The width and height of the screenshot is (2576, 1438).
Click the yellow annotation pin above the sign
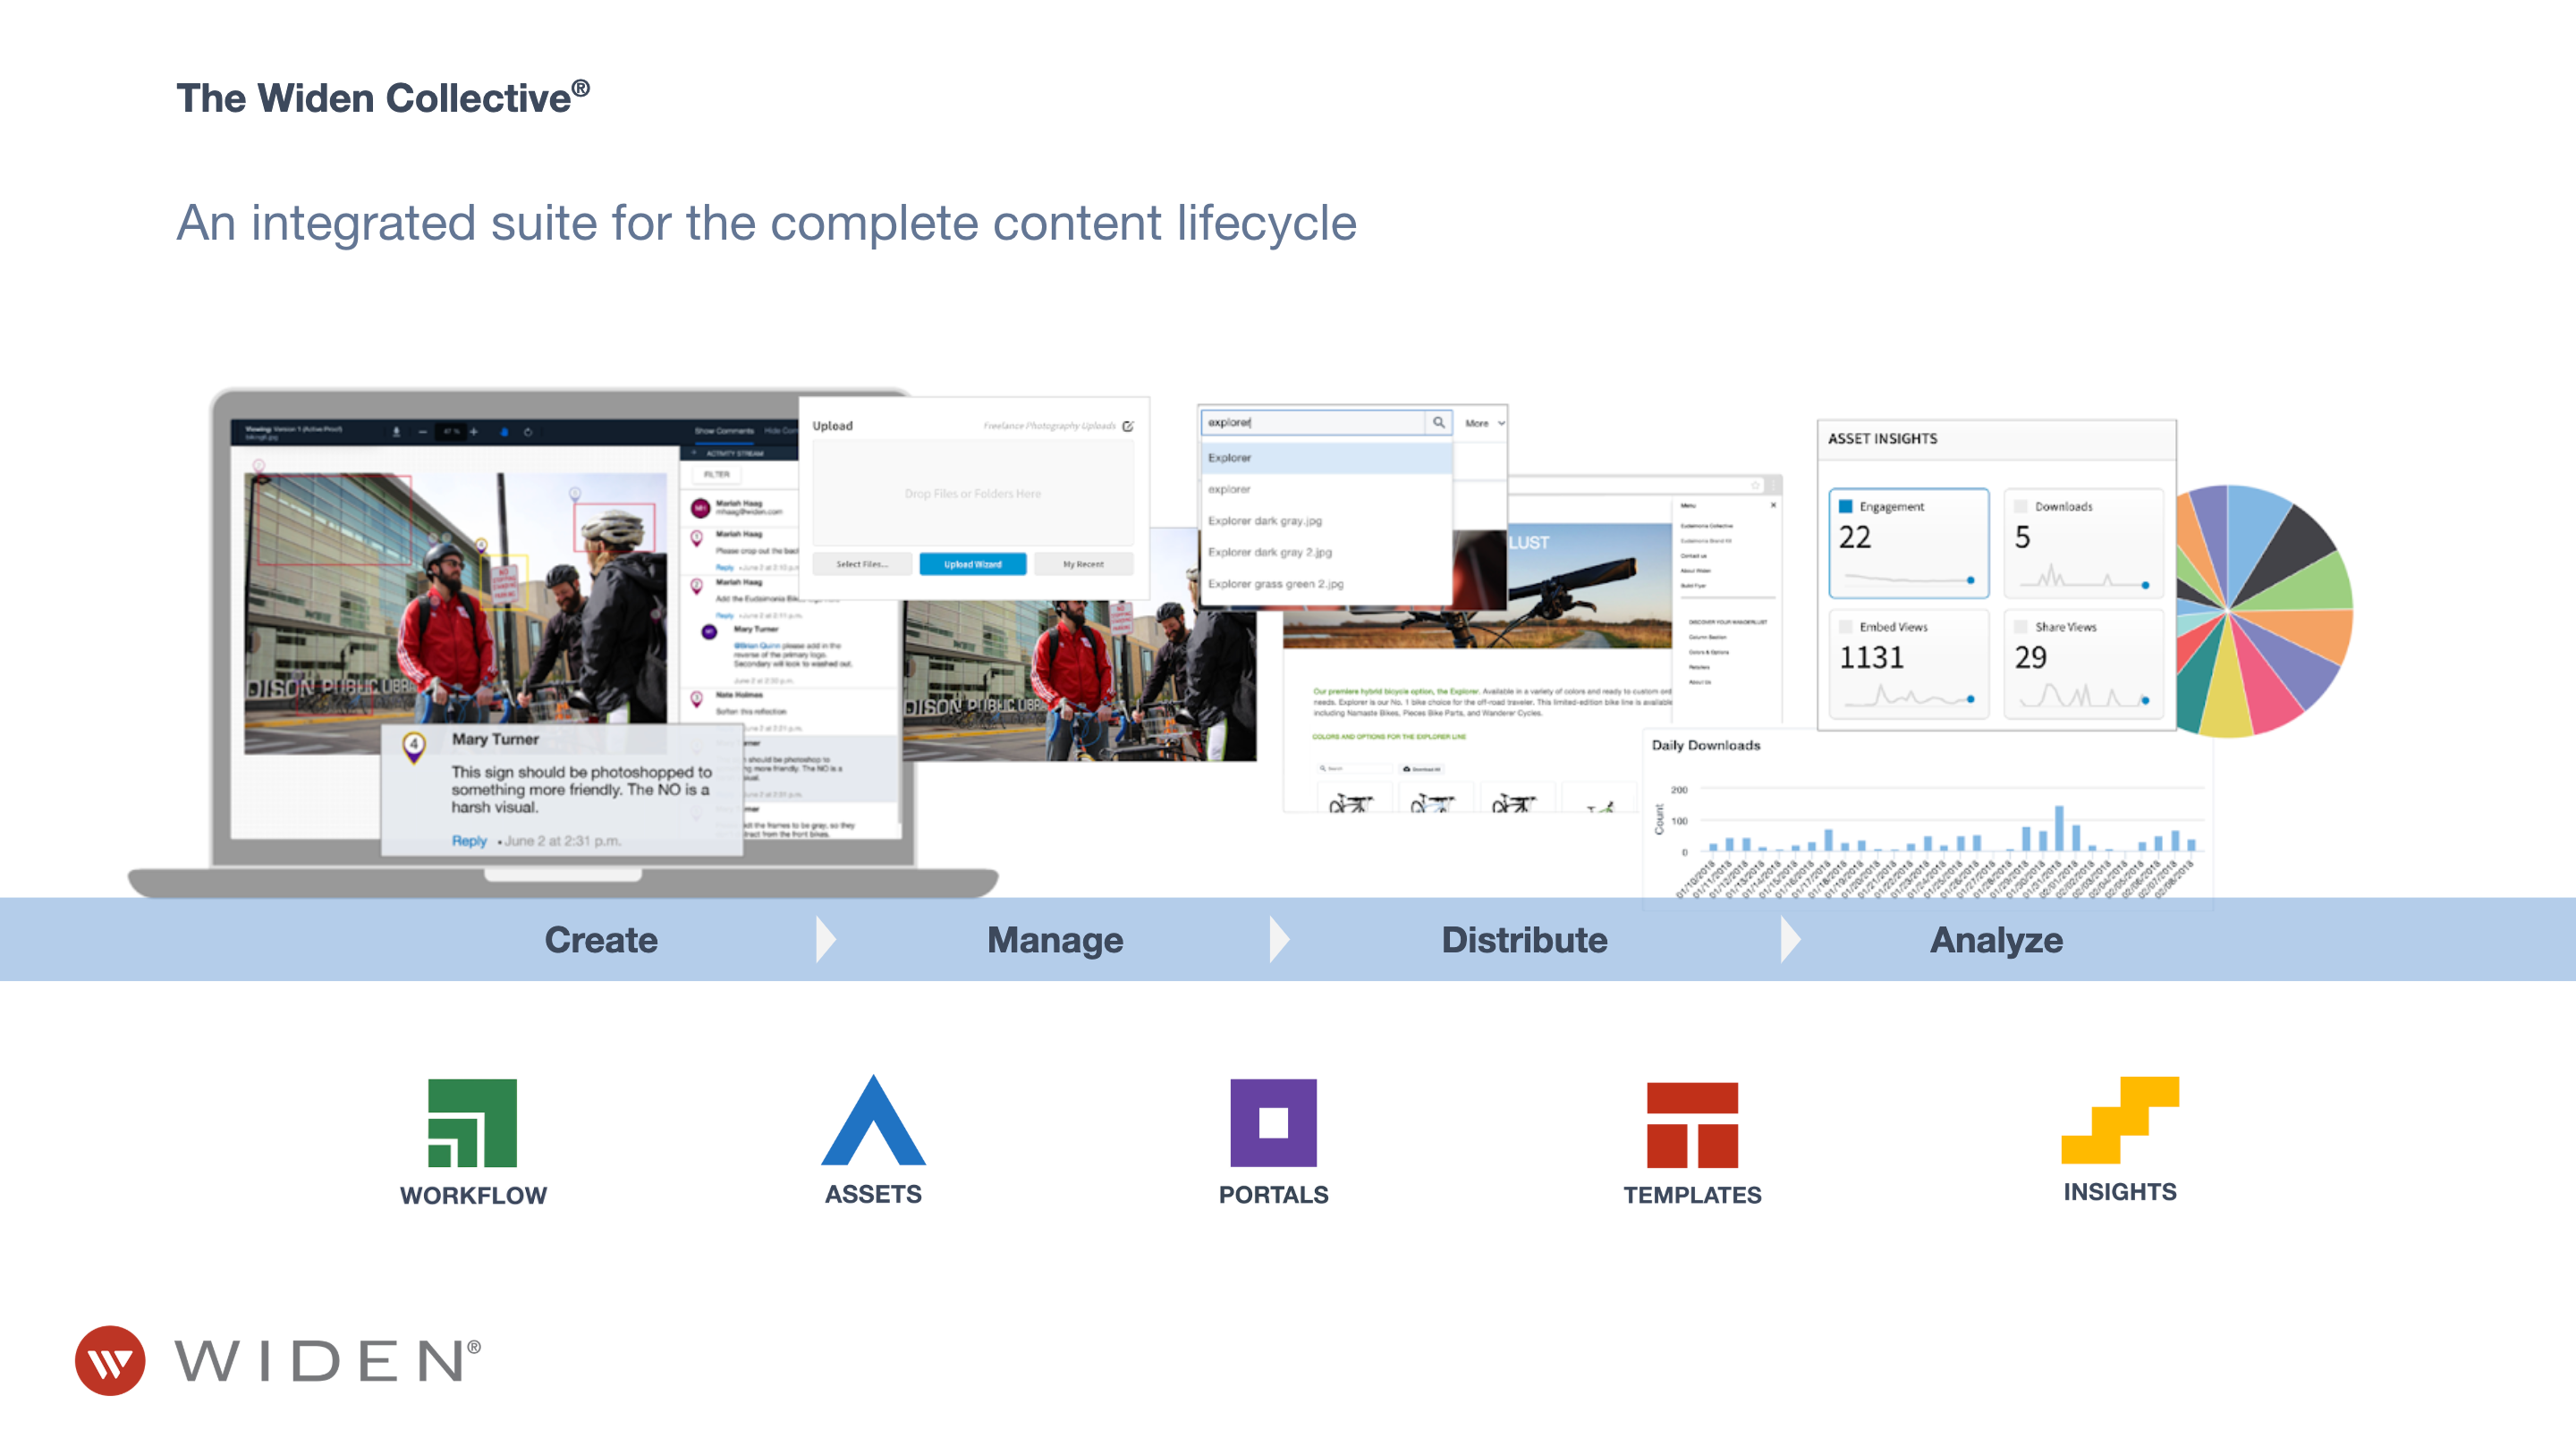pos(481,545)
